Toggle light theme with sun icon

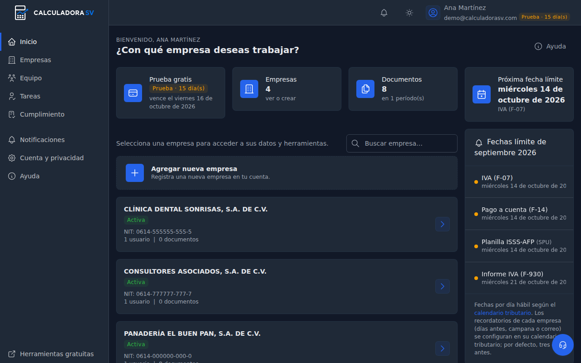409,13
